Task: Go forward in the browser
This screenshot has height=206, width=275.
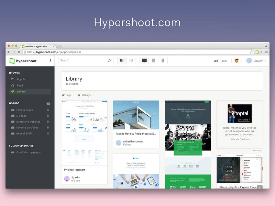Action: coord(14,52)
